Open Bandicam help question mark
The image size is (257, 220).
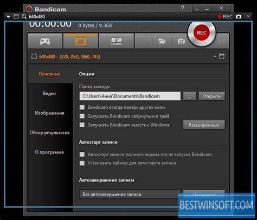pos(183,8)
